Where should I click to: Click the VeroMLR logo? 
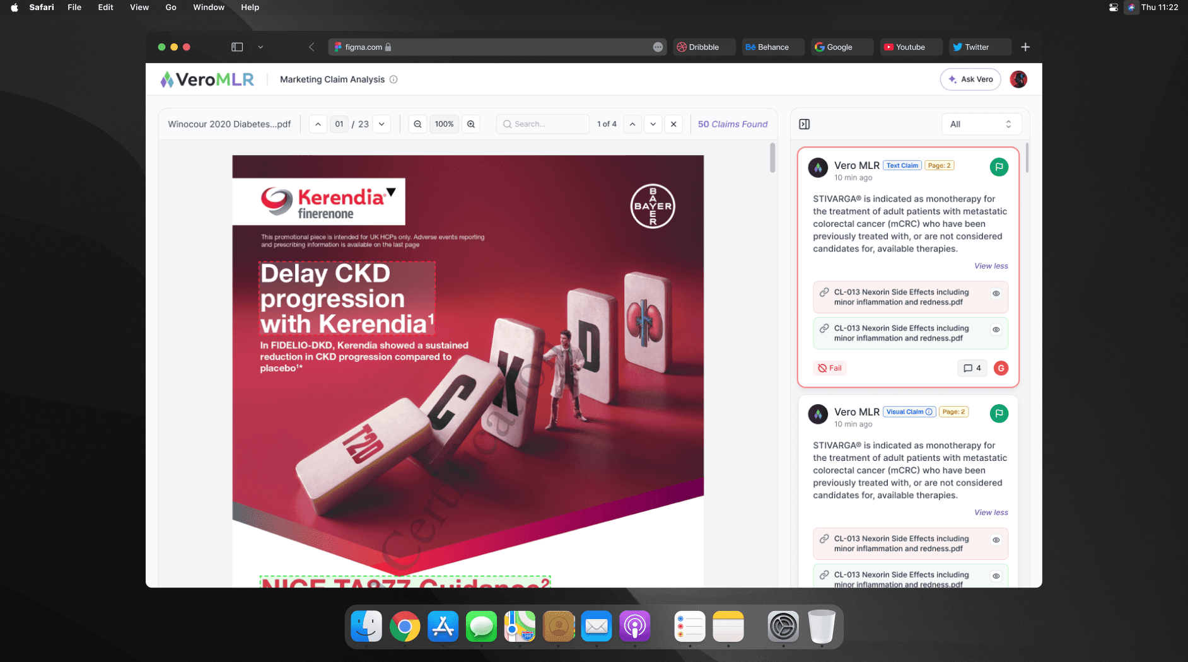[207, 79]
